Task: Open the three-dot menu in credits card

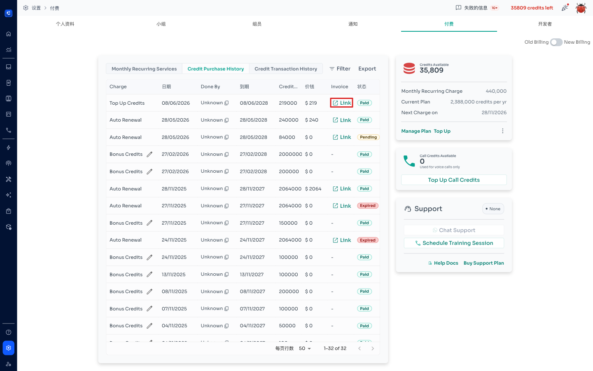Action: [x=502, y=131]
